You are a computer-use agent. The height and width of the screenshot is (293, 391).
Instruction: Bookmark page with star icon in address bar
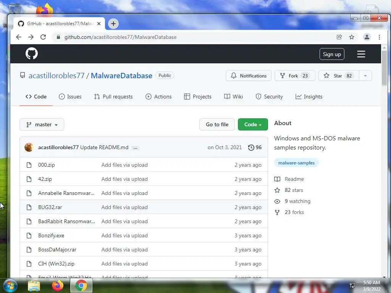point(352,37)
